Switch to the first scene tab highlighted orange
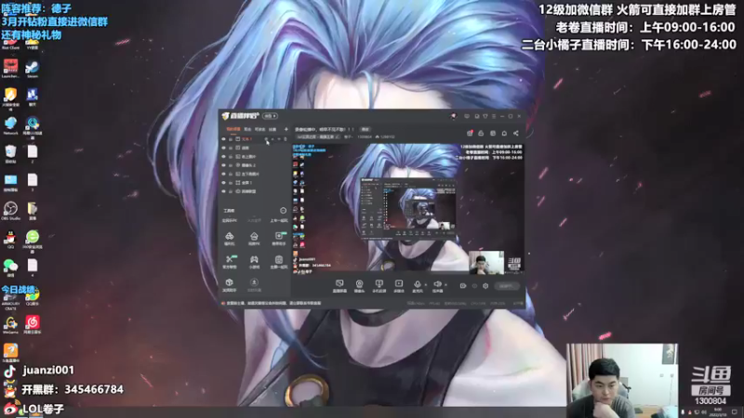The image size is (744, 418). pyautogui.click(x=233, y=129)
